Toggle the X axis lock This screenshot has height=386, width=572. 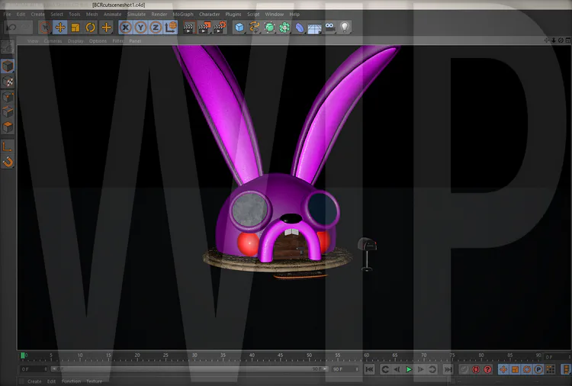coord(126,27)
